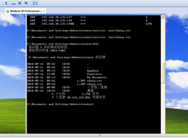Click the Unity mode toolbar icon
Screen dimensions: 188x138
point(26,3)
